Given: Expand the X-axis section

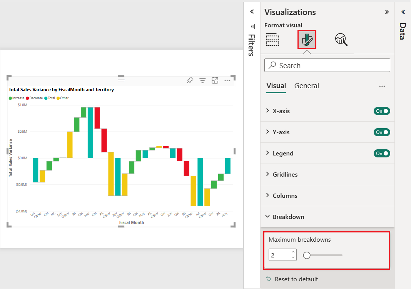Looking at the screenshot, I should tap(267, 110).
